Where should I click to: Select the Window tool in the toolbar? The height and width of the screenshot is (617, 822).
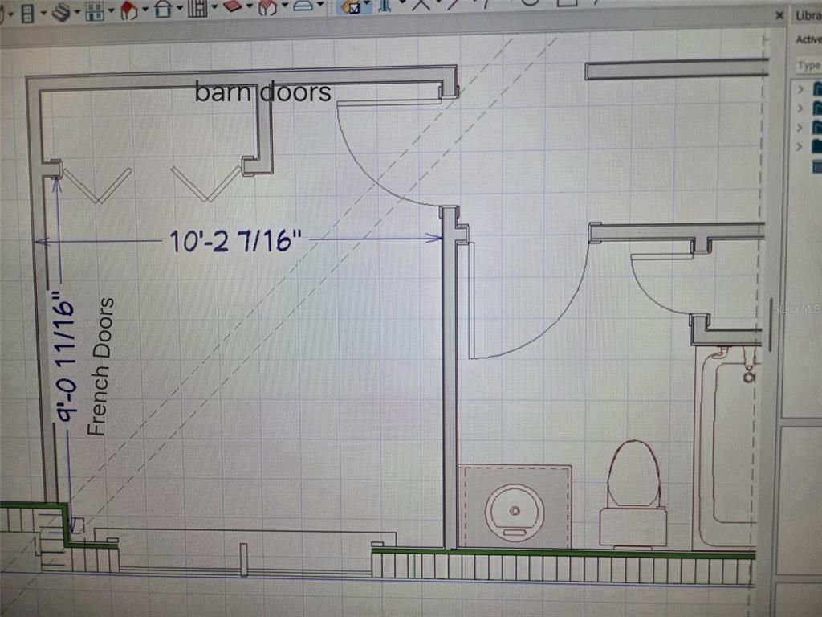26,11
